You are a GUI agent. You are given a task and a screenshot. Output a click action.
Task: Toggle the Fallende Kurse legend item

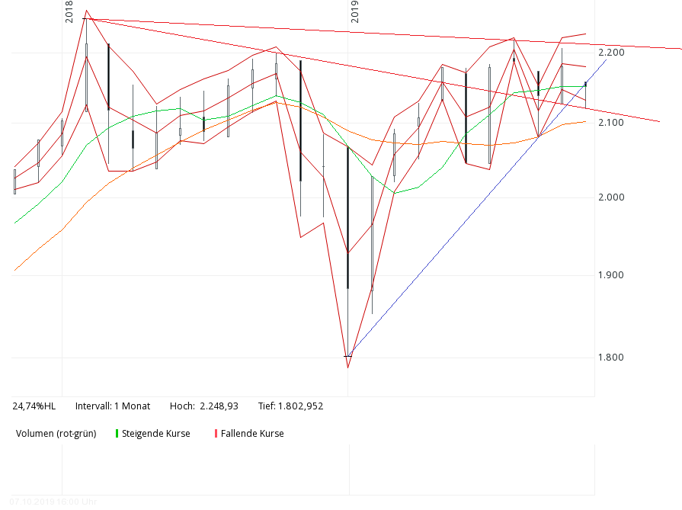tap(251, 433)
